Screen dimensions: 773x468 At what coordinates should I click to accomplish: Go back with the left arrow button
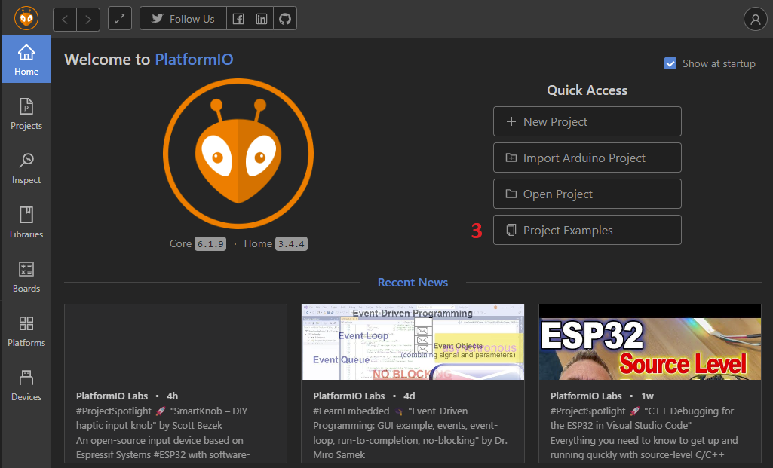(65, 19)
